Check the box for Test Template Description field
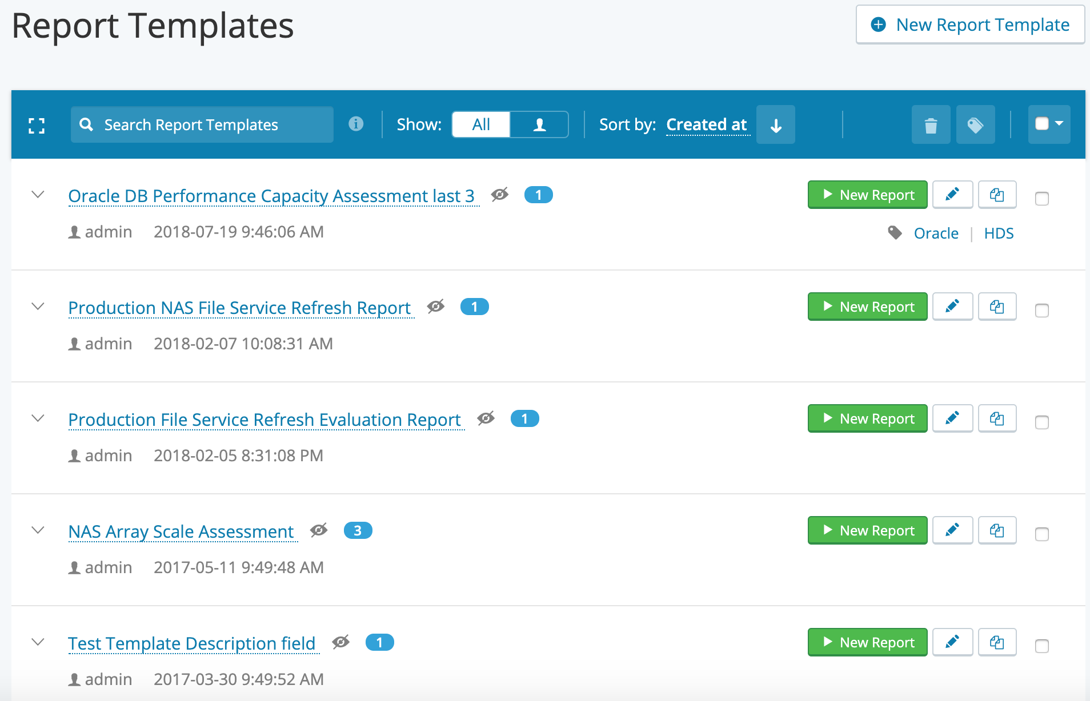The height and width of the screenshot is (701, 1090). [x=1042, y=646]
